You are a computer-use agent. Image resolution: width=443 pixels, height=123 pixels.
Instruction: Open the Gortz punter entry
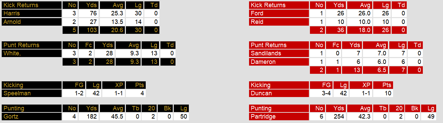click(31, 117)
